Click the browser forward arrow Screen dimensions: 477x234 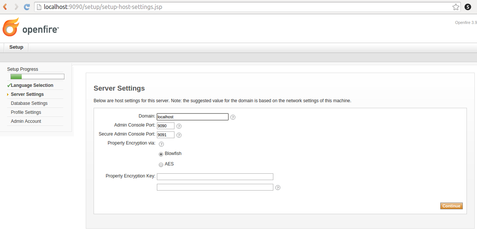[16, 7]
